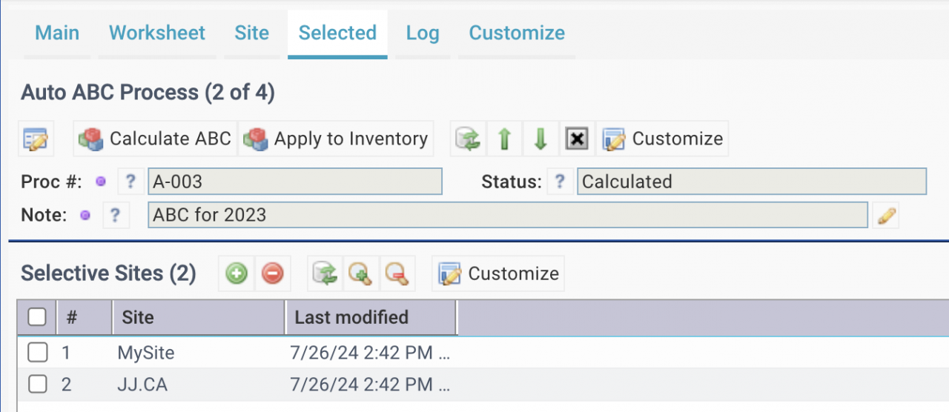Click the magnifier with minus icon
949x412 pixels.
pos(397,273)
